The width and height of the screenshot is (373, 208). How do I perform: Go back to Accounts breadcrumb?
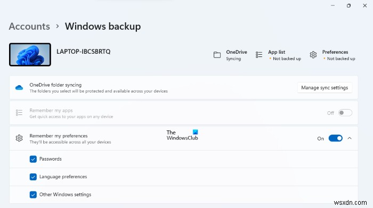pyautogui.click(x=29, y=26)
